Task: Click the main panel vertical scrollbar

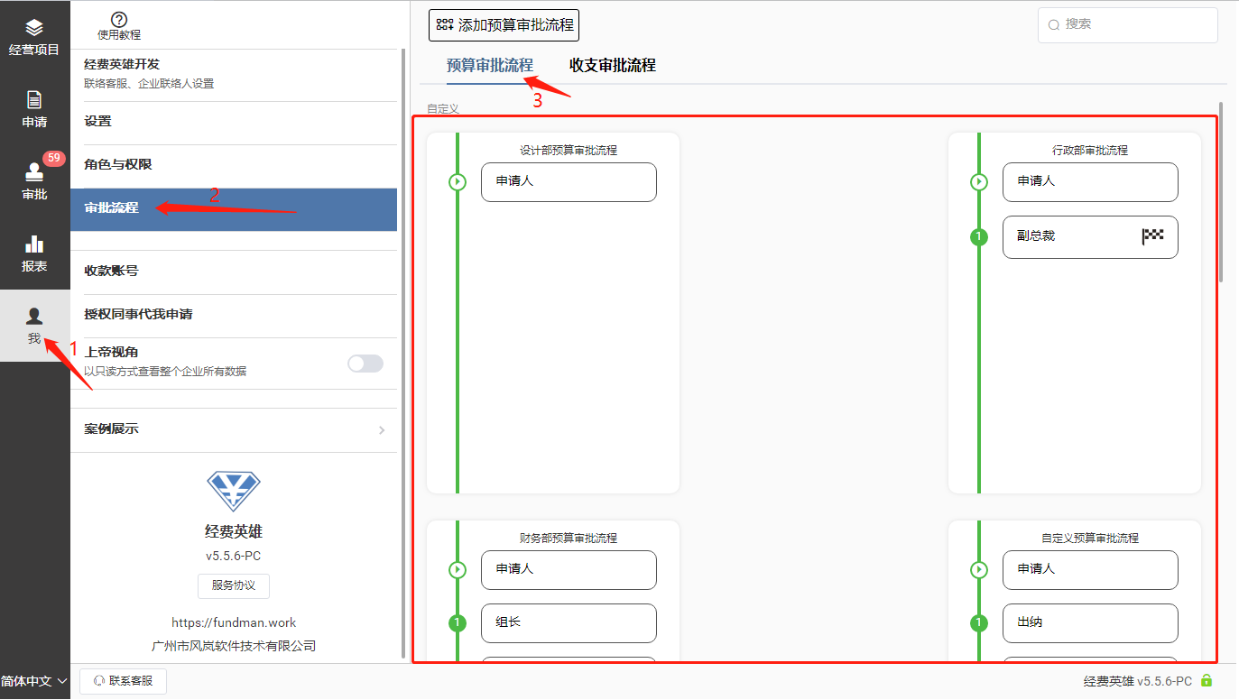Action: (1221, 191)
